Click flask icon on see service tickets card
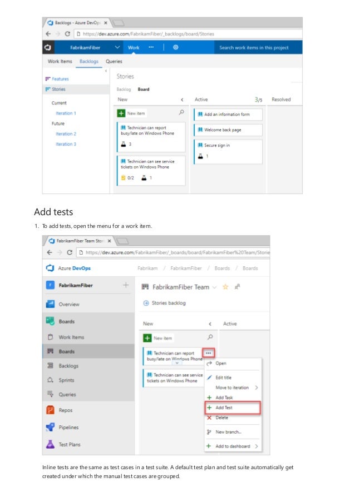This screenshot has height=502, width=355. tap(144, 178)
